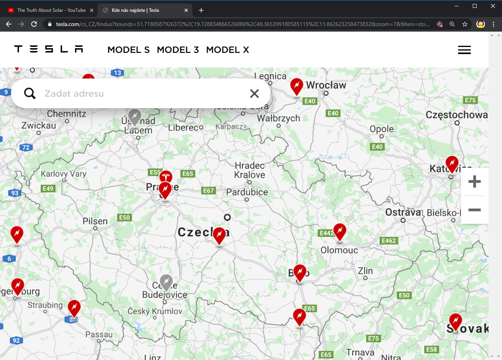
Task: Click the Supercharger pin over the Czechia label
Action: tap(219, 236)
